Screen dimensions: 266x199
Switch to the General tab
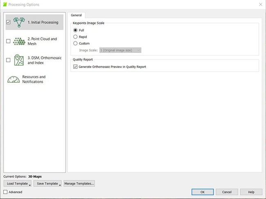click(x=77, y=15)
